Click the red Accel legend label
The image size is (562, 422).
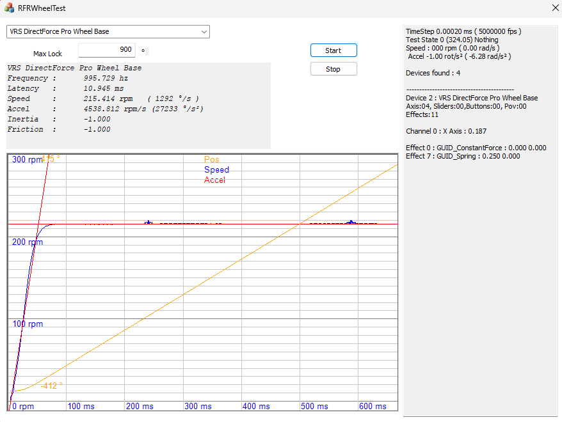214,180
